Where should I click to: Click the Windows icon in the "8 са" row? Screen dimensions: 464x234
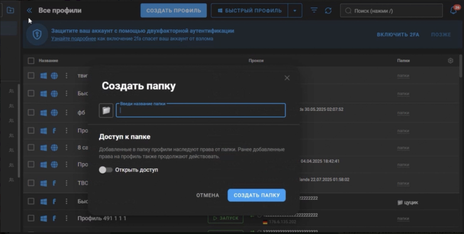(43, 148)
